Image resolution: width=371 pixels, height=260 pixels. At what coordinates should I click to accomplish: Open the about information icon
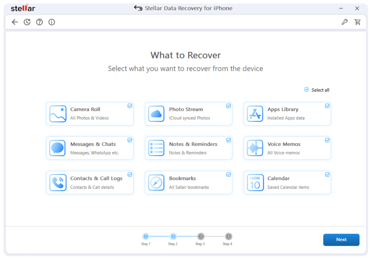pyautogui.click(x=51, y=22)
